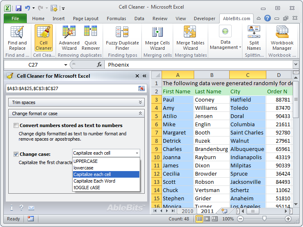The image size is (303, 227).
Task: Open the Advanced Wizard duplicate remover
Action: click(69, 38)
